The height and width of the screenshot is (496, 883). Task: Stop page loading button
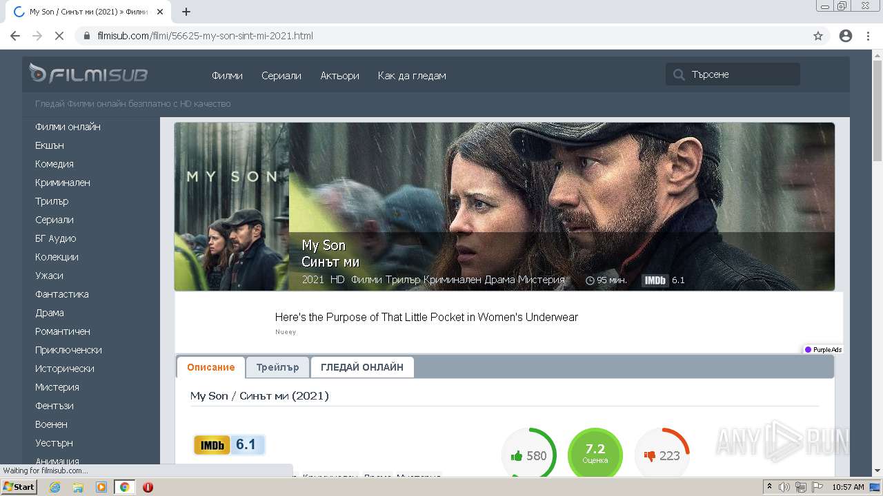pos(59,36)
